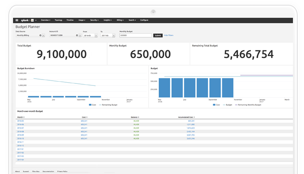Toggle the Budget line legend in the Budget chart
Screen dimensions: 304x174
(227, 105)
